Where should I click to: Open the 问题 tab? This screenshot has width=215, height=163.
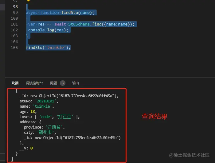(53, 83)
